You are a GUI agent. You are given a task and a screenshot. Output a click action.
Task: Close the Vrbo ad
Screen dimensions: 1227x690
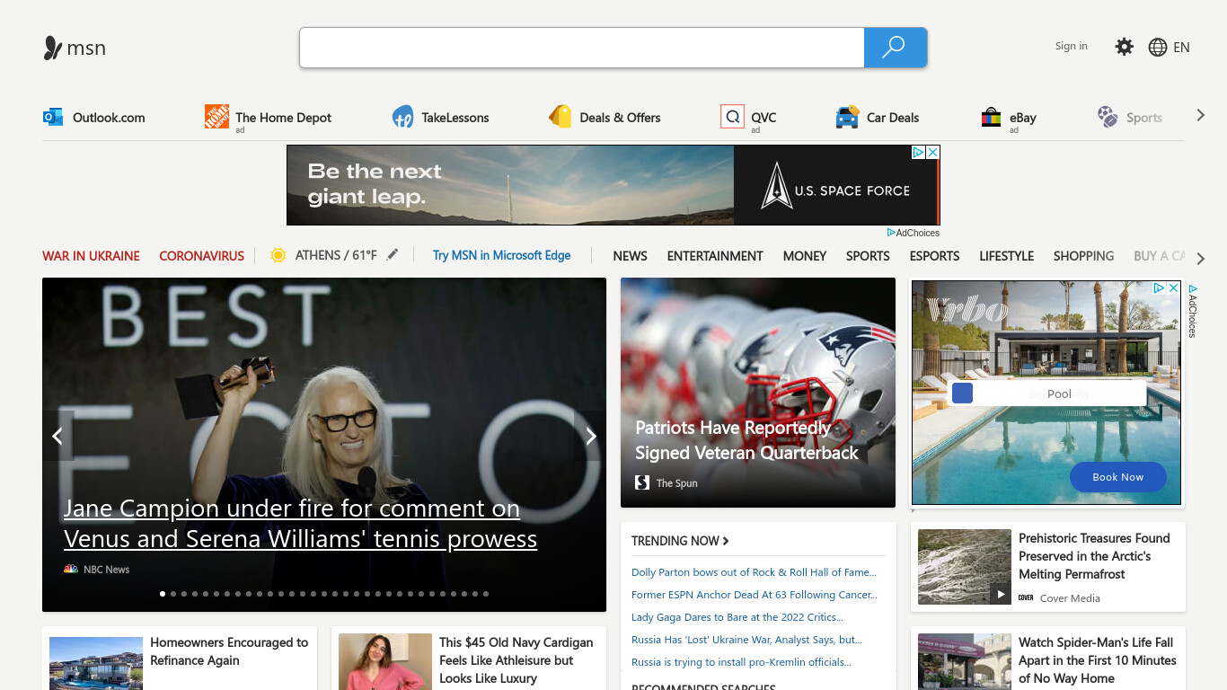[1173, 288]
